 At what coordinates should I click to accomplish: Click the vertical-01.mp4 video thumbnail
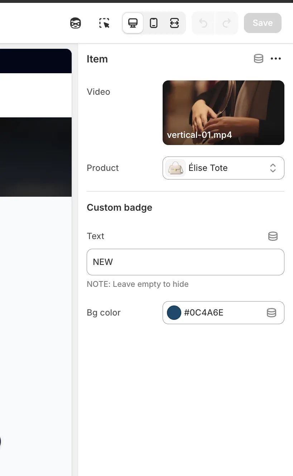point(223,112)
